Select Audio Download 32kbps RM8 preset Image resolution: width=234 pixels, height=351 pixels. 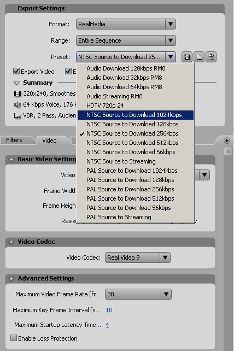pos(136,78)
